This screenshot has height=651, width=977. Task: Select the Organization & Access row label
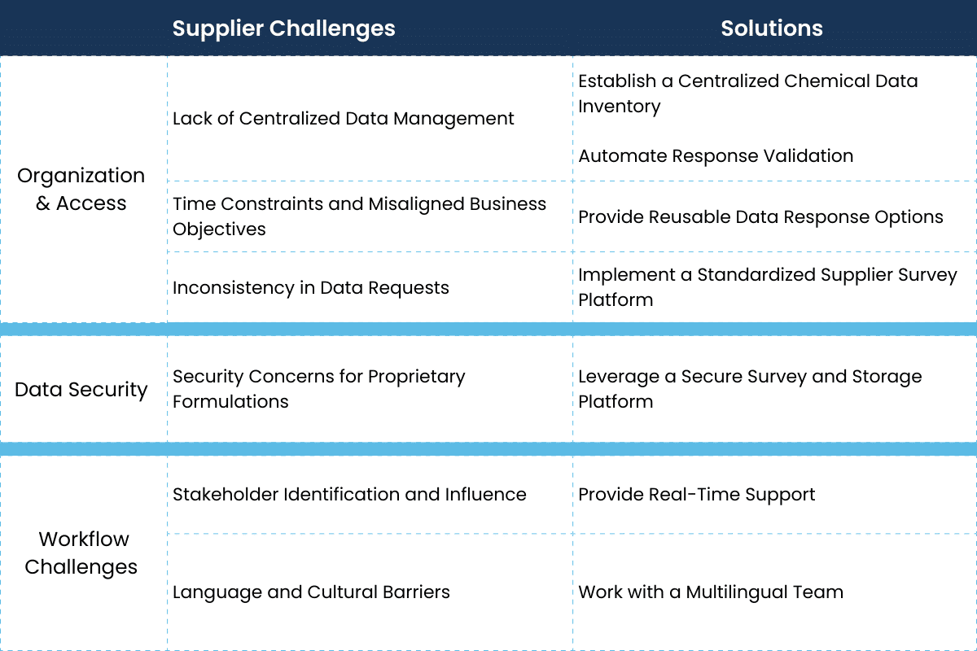81,190
